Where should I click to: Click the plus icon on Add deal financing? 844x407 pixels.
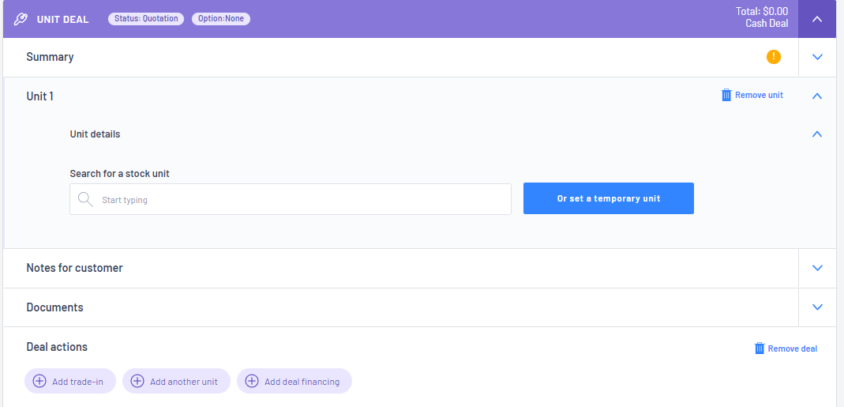click(x=252, y=381)
